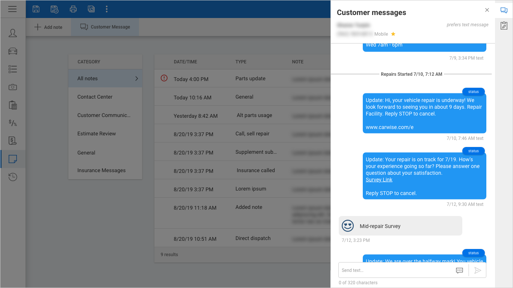Click the clipboard edit icon in right rail
The width and height of the screenshot is (513, 288).
click(504, 25)
